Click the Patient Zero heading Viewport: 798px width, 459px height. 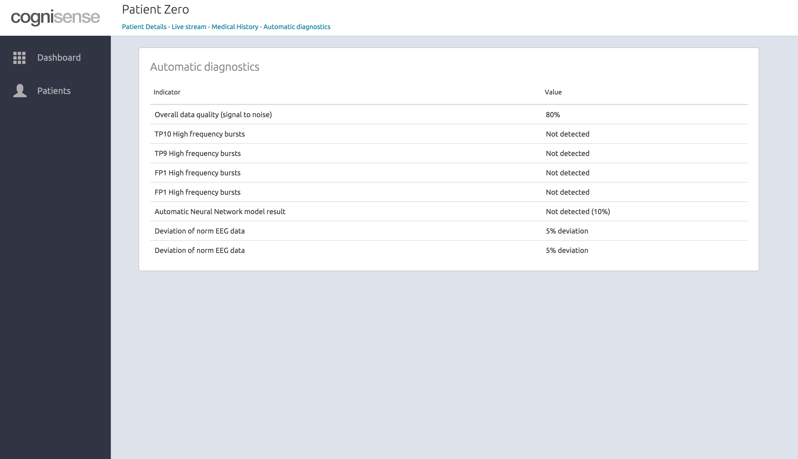155,9
